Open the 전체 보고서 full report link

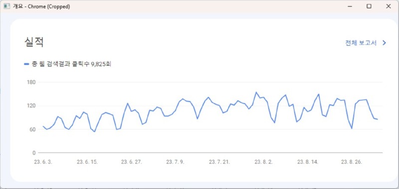pyautogui.click(x=361, y=43)
